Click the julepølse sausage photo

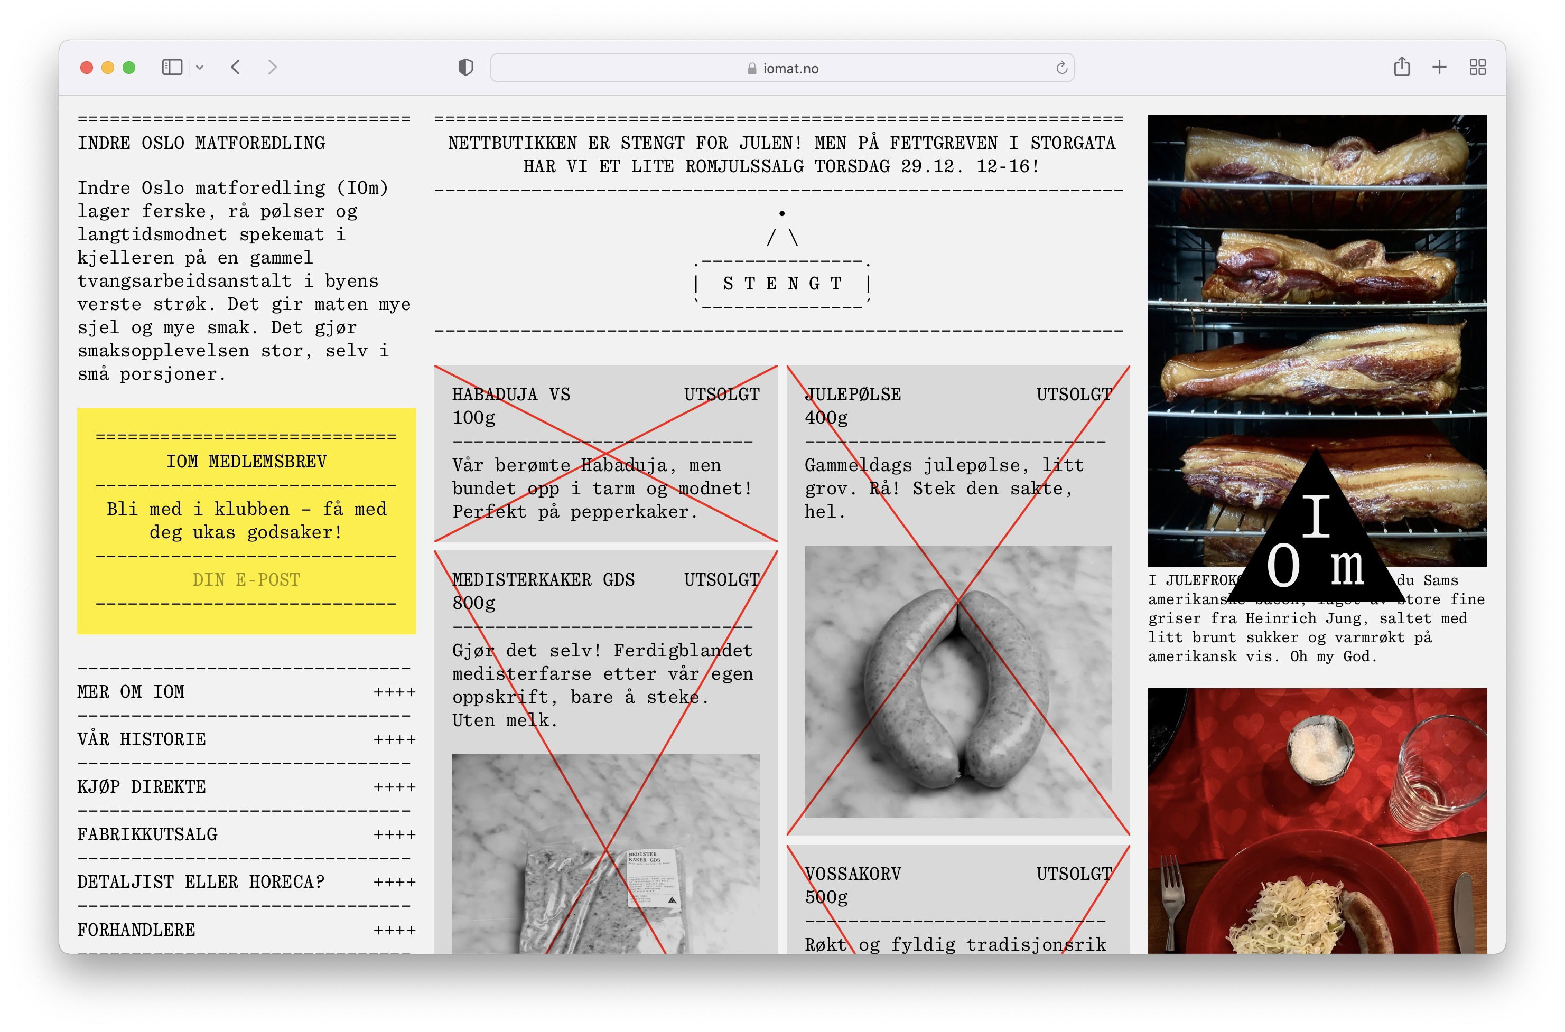(x=958, y=682)
